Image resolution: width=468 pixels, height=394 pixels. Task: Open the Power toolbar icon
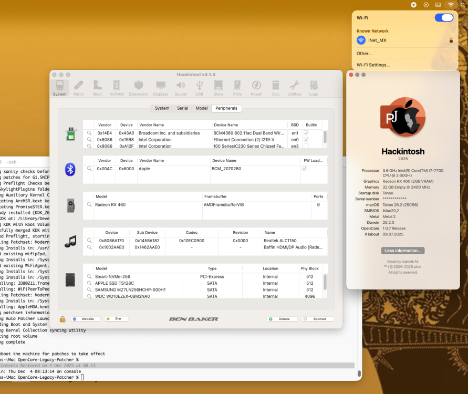coord(256,88)
